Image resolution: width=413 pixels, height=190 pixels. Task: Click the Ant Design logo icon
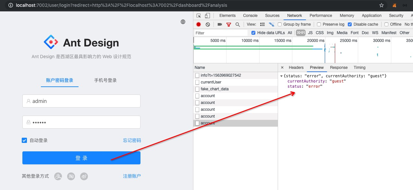[51, 42]
